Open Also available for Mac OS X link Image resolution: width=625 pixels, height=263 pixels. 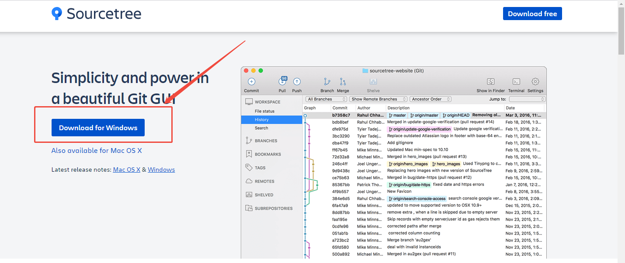click(97, 150)
